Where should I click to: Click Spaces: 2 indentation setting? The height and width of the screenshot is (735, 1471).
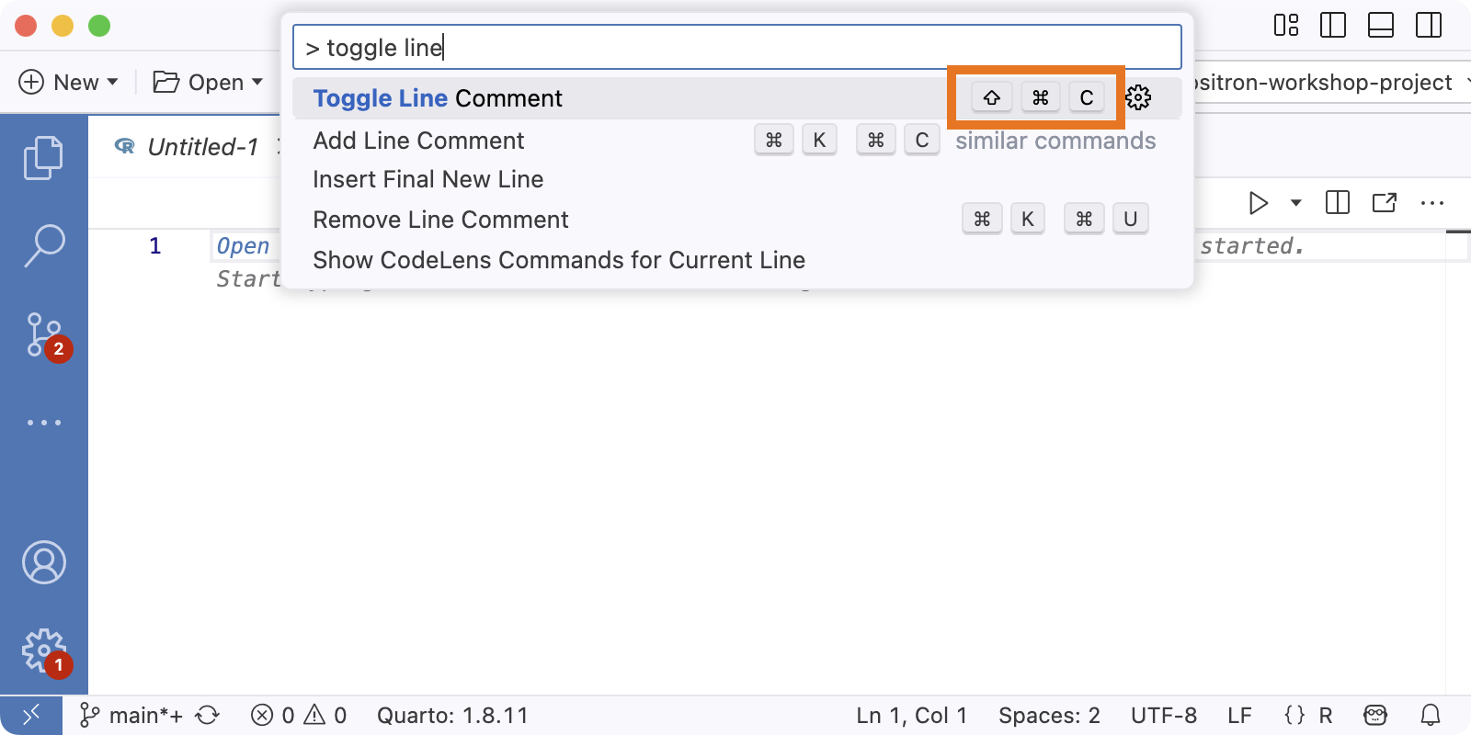coord(1049,715)
